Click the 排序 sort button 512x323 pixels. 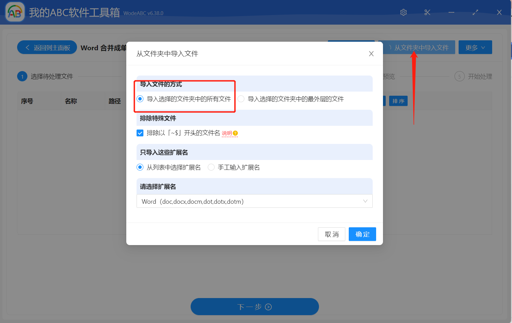(x=398, y=100)
